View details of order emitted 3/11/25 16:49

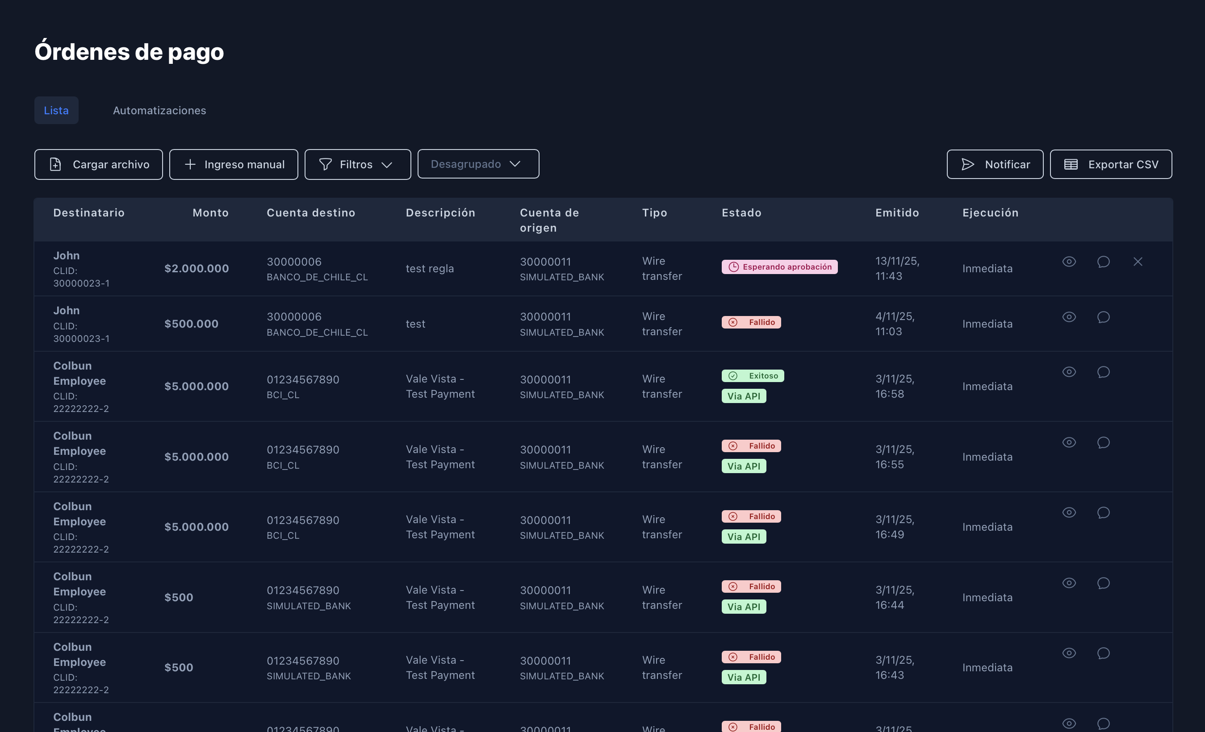1069,512
